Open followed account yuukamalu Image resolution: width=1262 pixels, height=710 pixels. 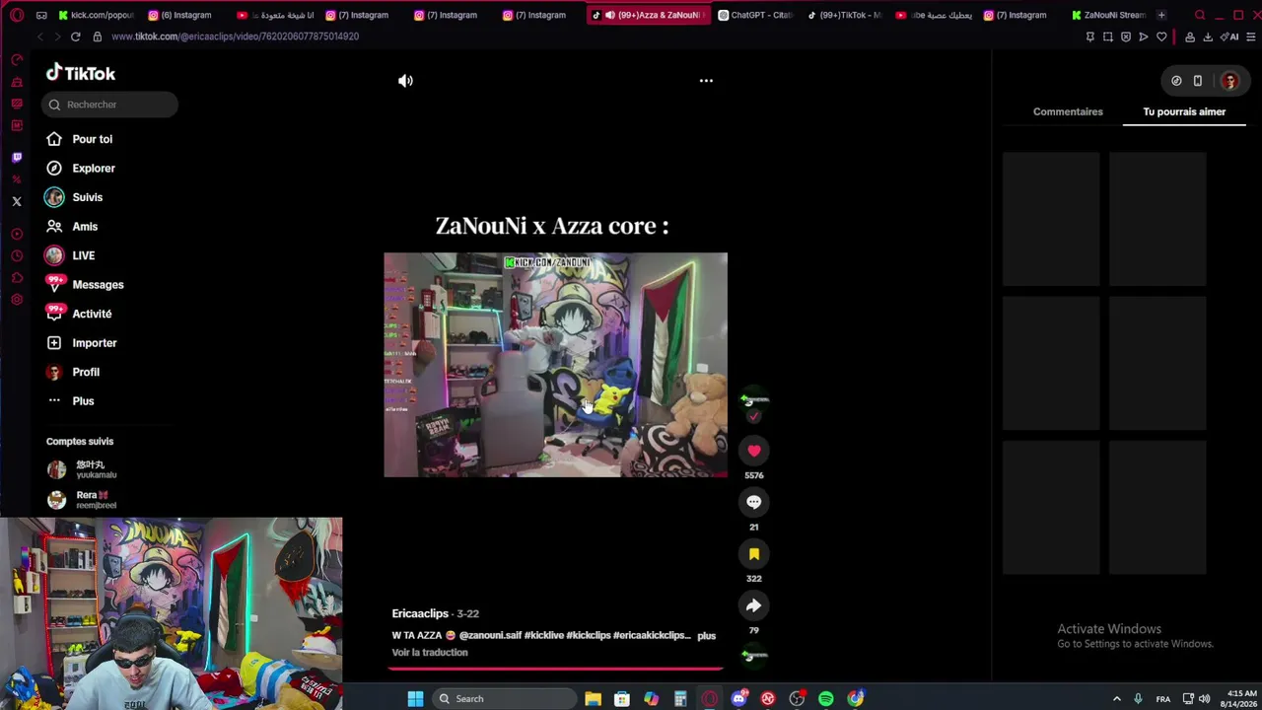(83, 469)
